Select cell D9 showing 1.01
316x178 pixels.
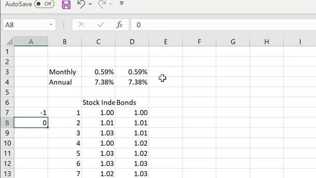tap(132, 133)
